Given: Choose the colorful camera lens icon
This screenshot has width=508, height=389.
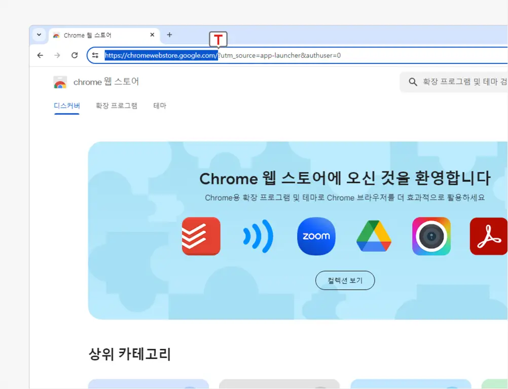Looking at the screenshot, I should [x=431, y=236].
